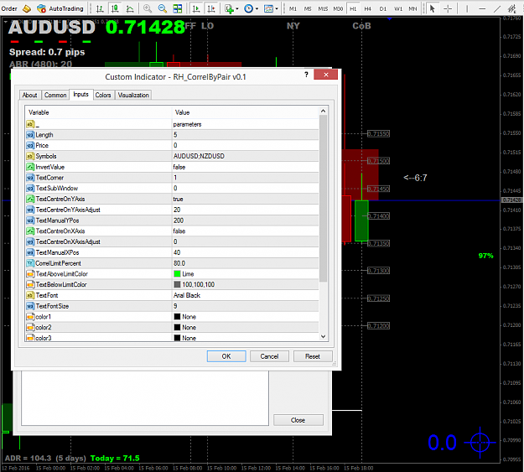Open the Periods clock icon
This screenshot has height=472, width=524.
coord(249,8)
